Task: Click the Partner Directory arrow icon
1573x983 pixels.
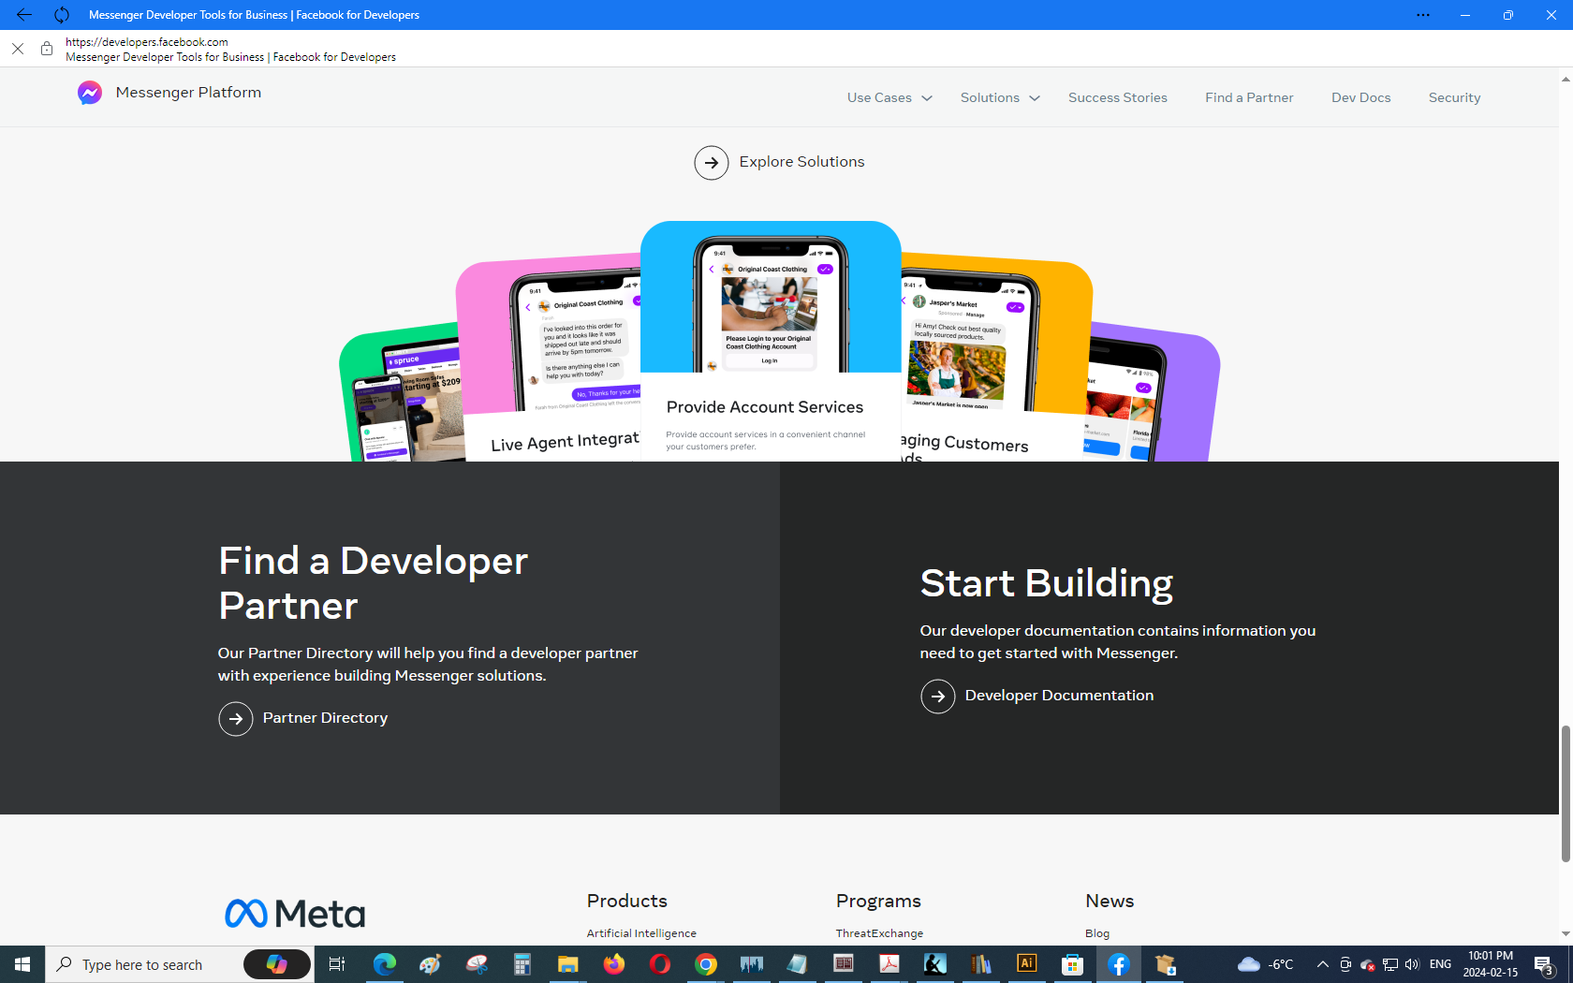Action: point(236,719)
